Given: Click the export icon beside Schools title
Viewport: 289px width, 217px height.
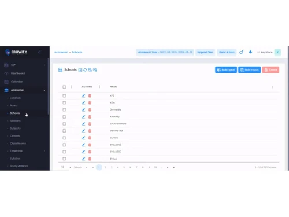Looking at the screenshot, I should coord(90,70).
